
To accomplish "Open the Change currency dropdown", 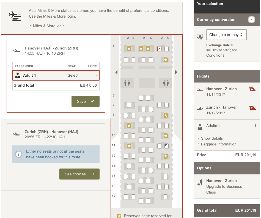I will [226, 35].
